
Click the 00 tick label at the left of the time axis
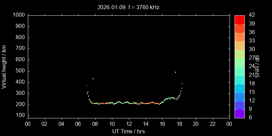(x=28, y=124)
